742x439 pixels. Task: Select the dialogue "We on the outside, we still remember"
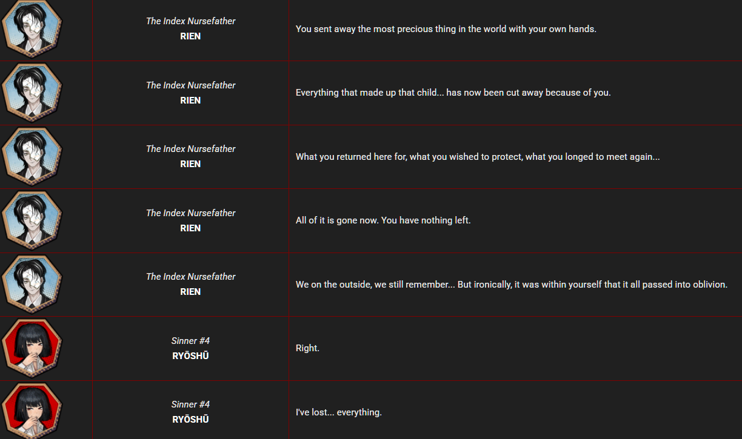click(511, 285)
